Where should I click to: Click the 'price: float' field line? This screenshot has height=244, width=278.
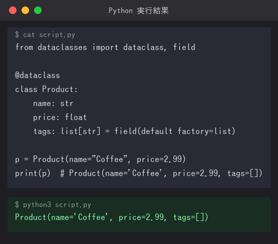point(60,117)
